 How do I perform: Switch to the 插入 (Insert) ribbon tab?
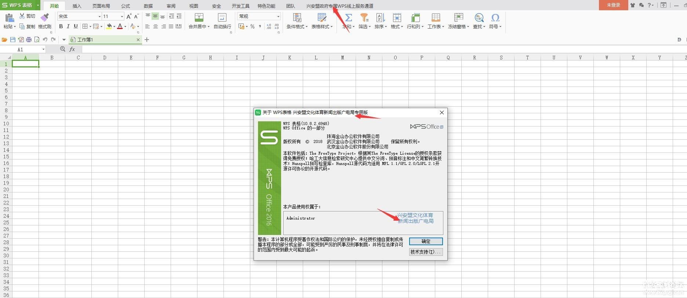coord(77,6)
